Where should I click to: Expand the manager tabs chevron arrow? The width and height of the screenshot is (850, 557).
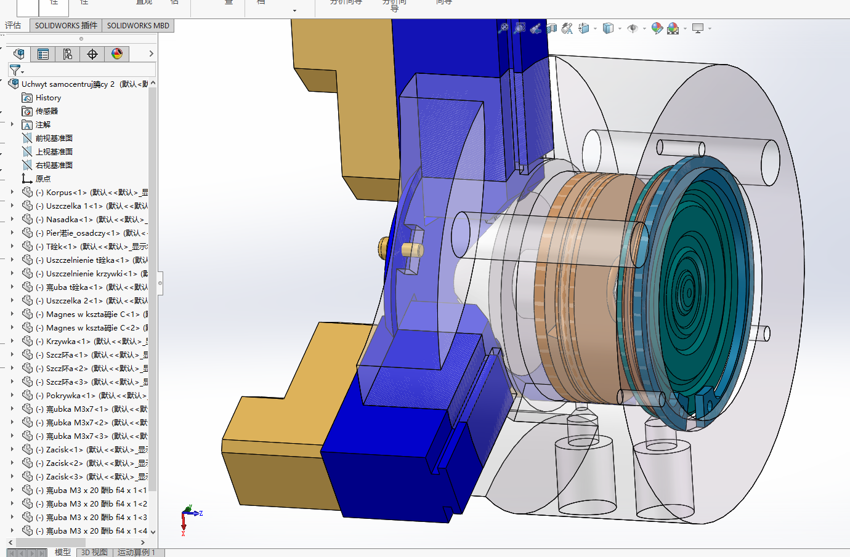click(x=151, y=54)
